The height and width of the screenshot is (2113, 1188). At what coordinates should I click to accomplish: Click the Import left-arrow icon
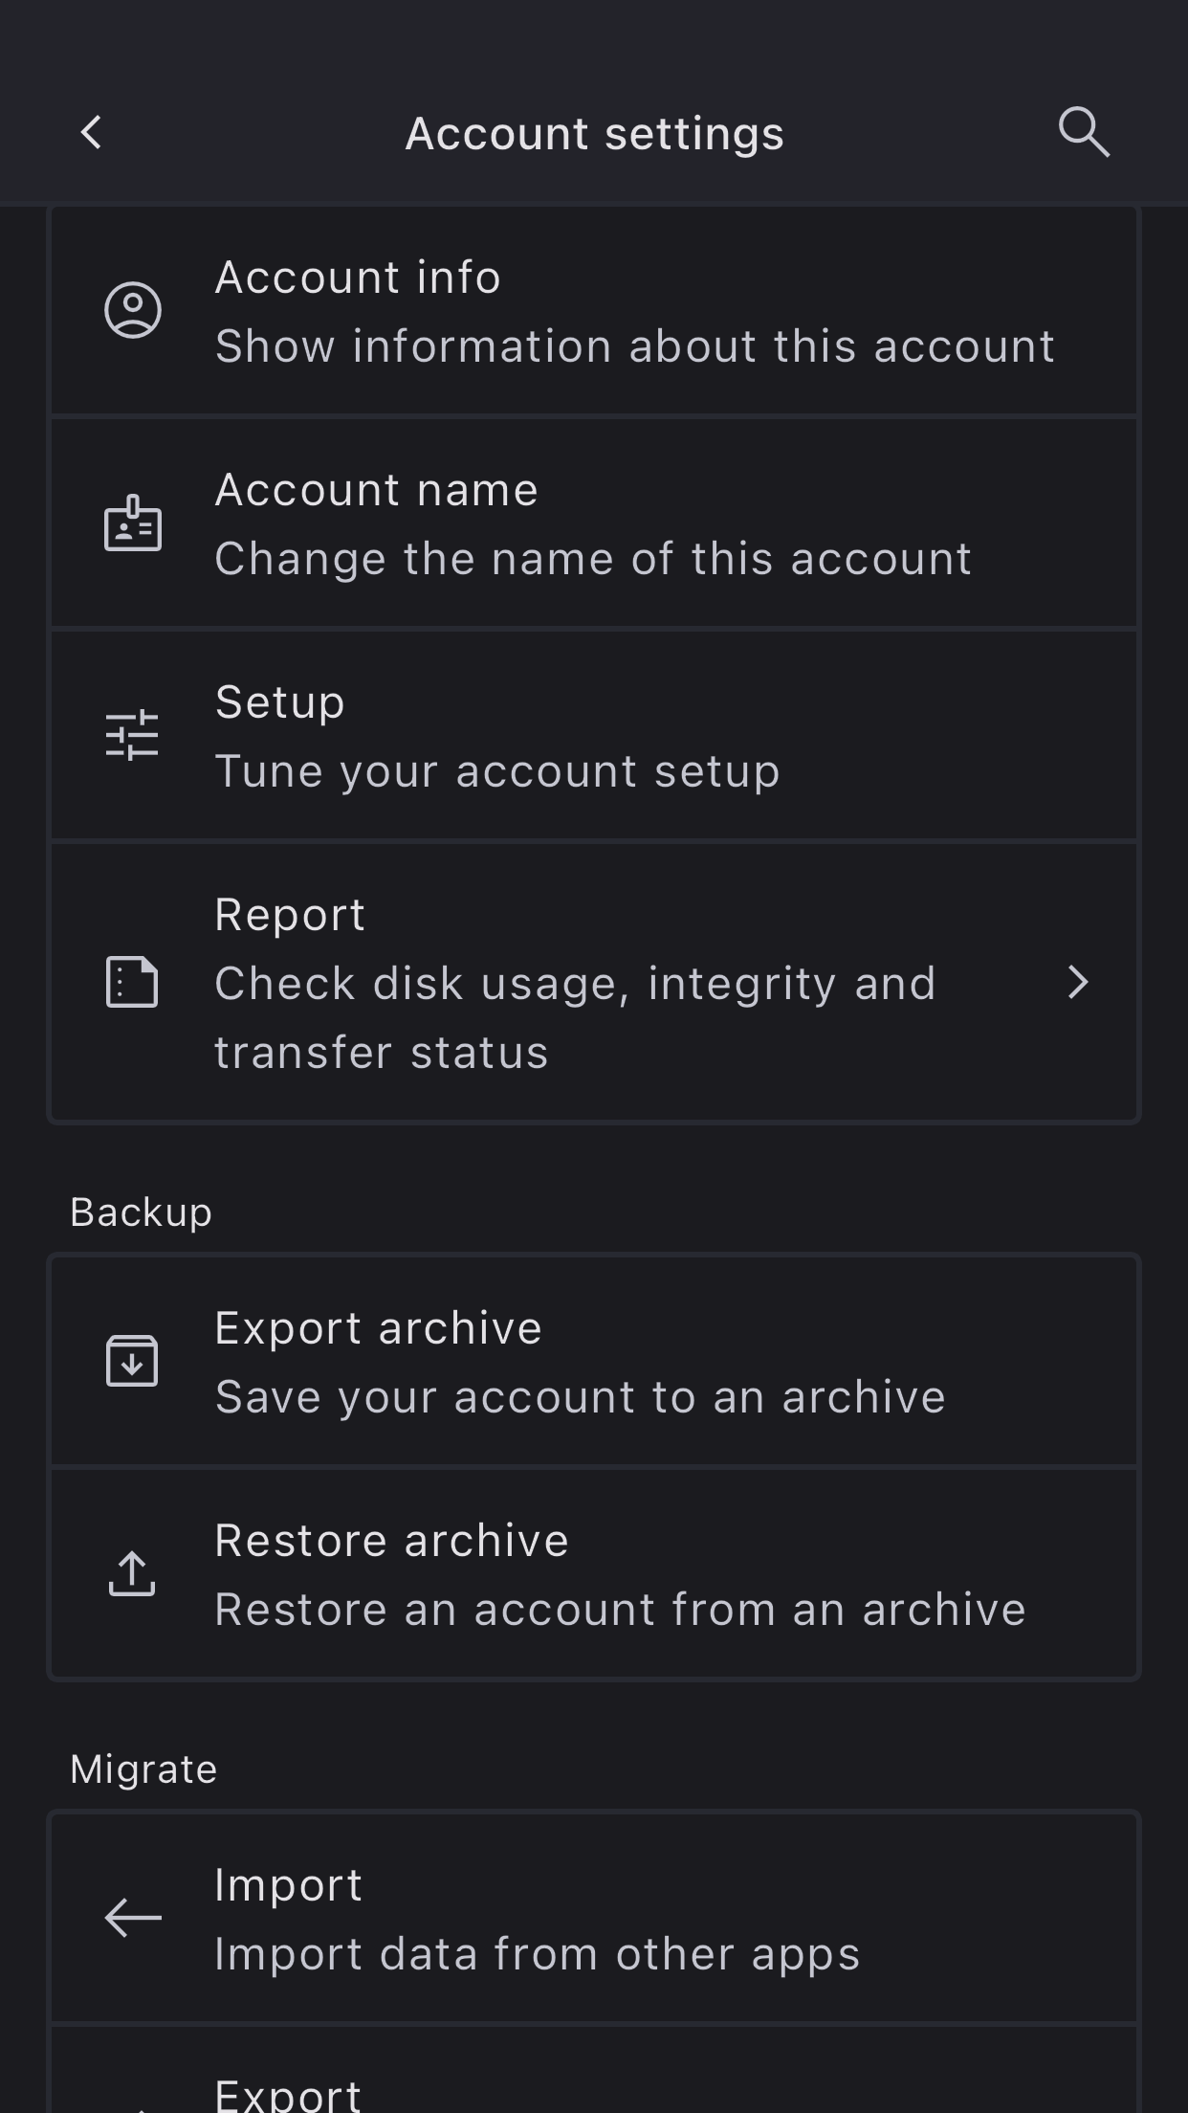click(x=133, y=1918)
